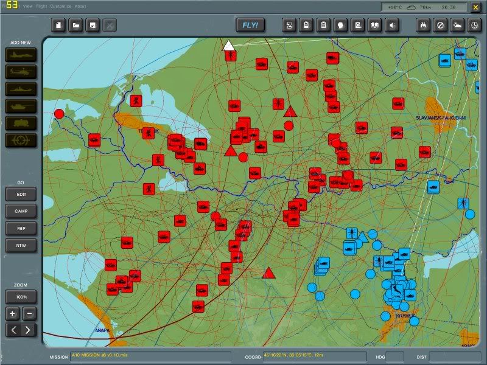Screen dimensions: 487x365
Task: Click the new mission document icon
Action: [x=59, y=26]
